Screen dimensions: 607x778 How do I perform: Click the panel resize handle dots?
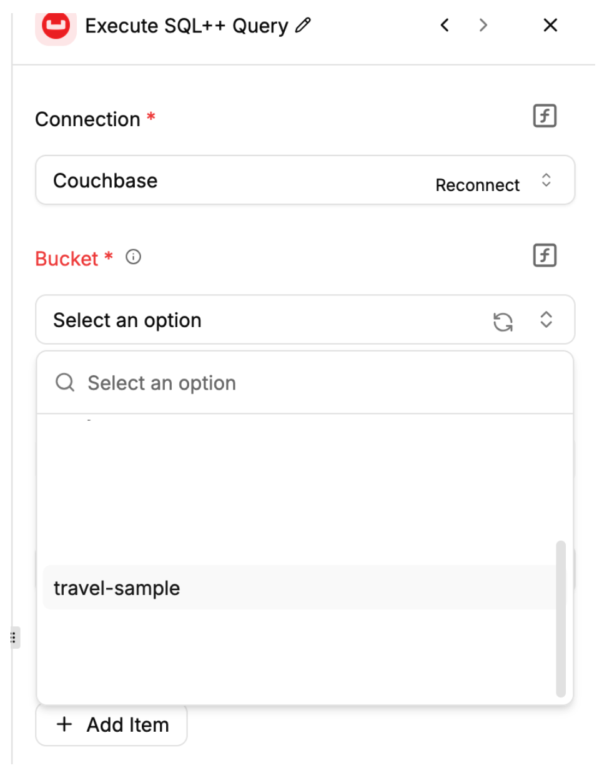point(13,638)
